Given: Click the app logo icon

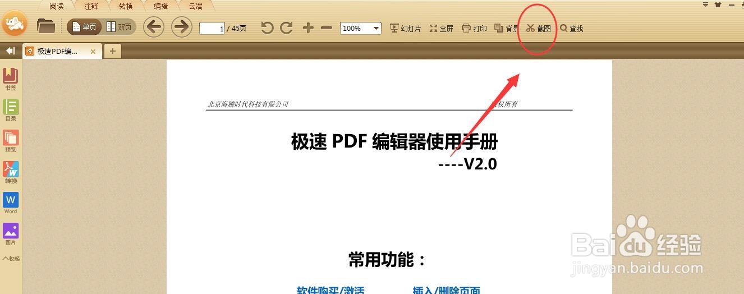Looking at the screenshot, I should coord(15,23).
